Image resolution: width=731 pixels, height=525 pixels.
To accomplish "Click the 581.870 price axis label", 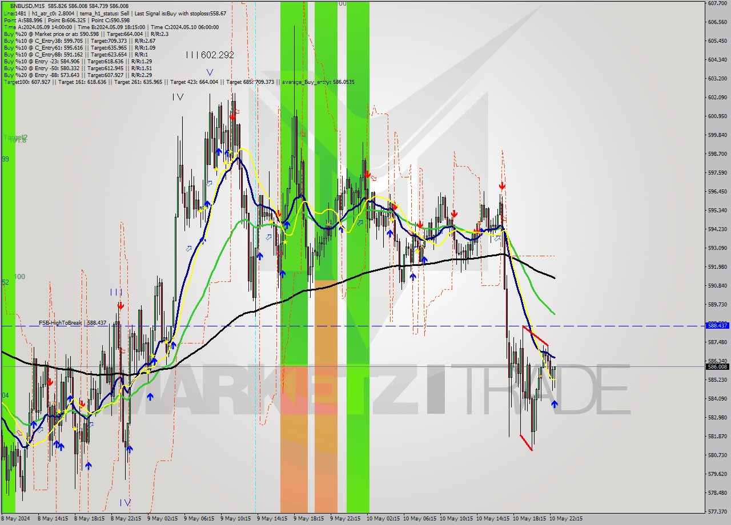I will pyautogui.click(x=717, y=436).
